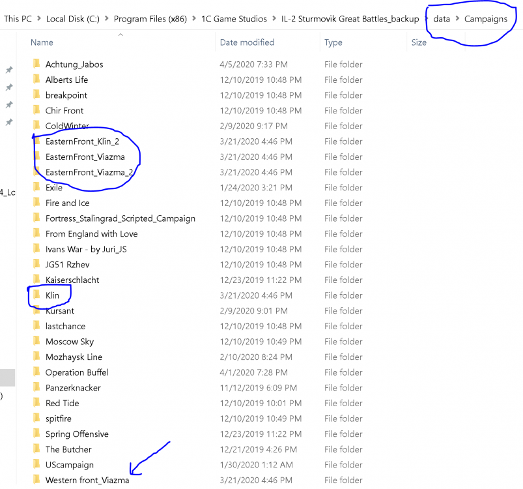Expand breadcrumb chevron after This PC
Viewport: 523px width, 489px height.
pos(38,19)
